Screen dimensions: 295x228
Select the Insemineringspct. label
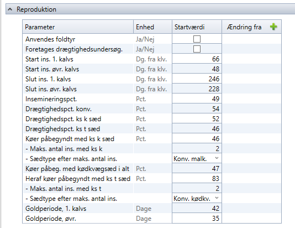51,99
